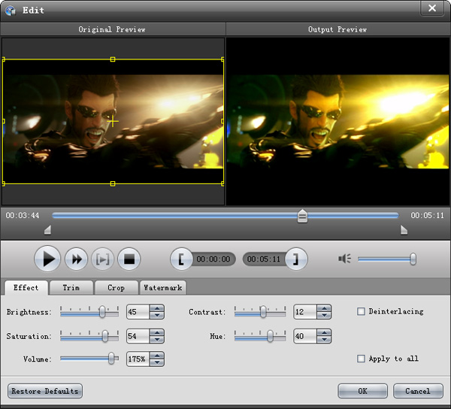Close the Edit dialog with X

432,8
